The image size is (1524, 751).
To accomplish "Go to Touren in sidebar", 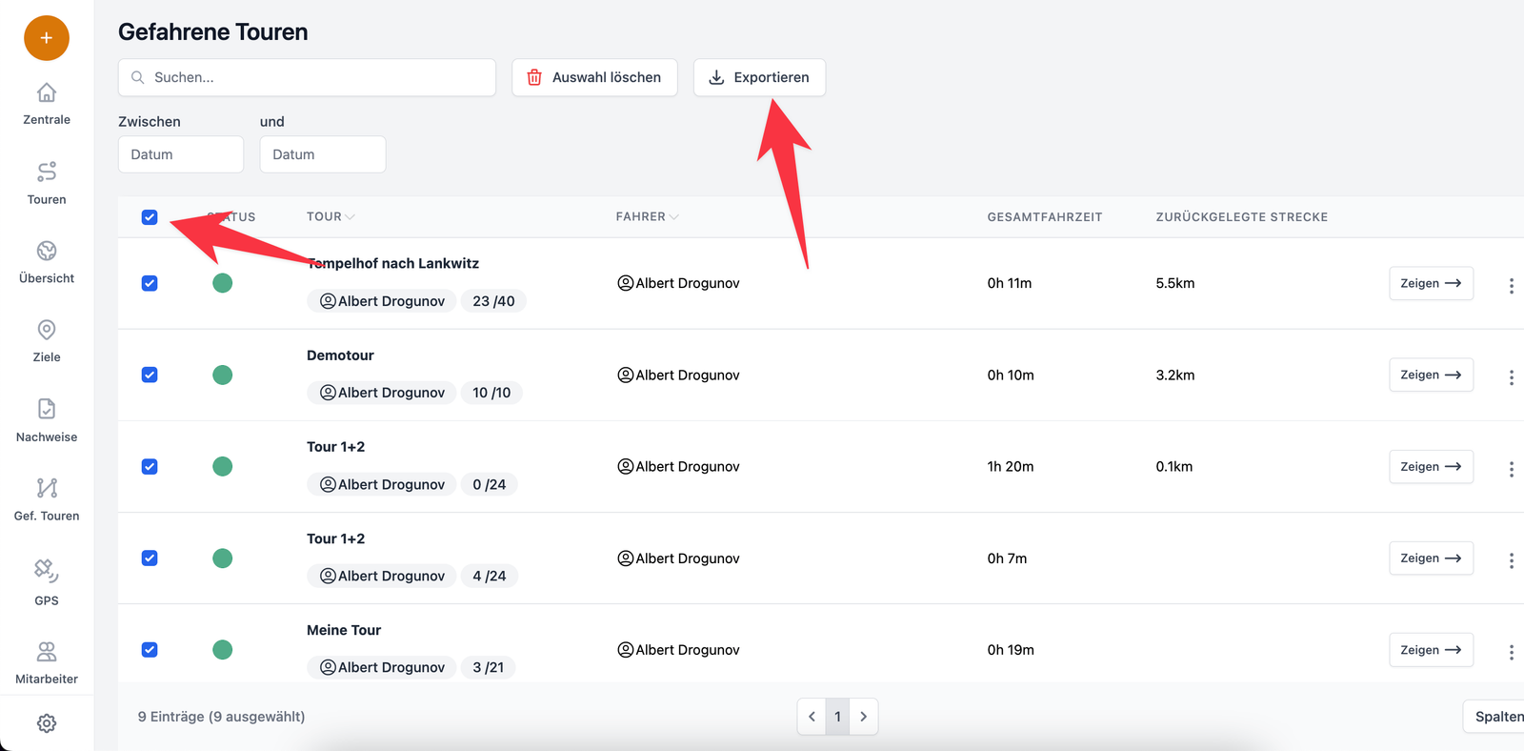I will tap(47, 183).
